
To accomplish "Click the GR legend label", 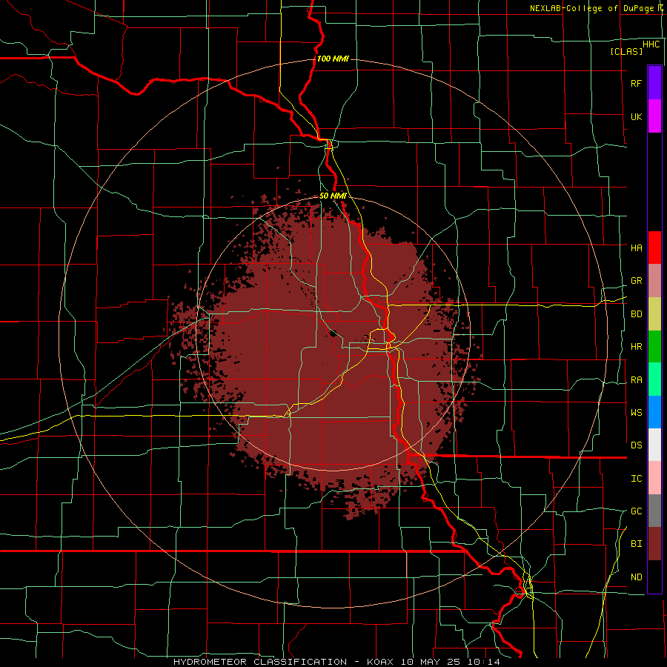I will point(636,281).
